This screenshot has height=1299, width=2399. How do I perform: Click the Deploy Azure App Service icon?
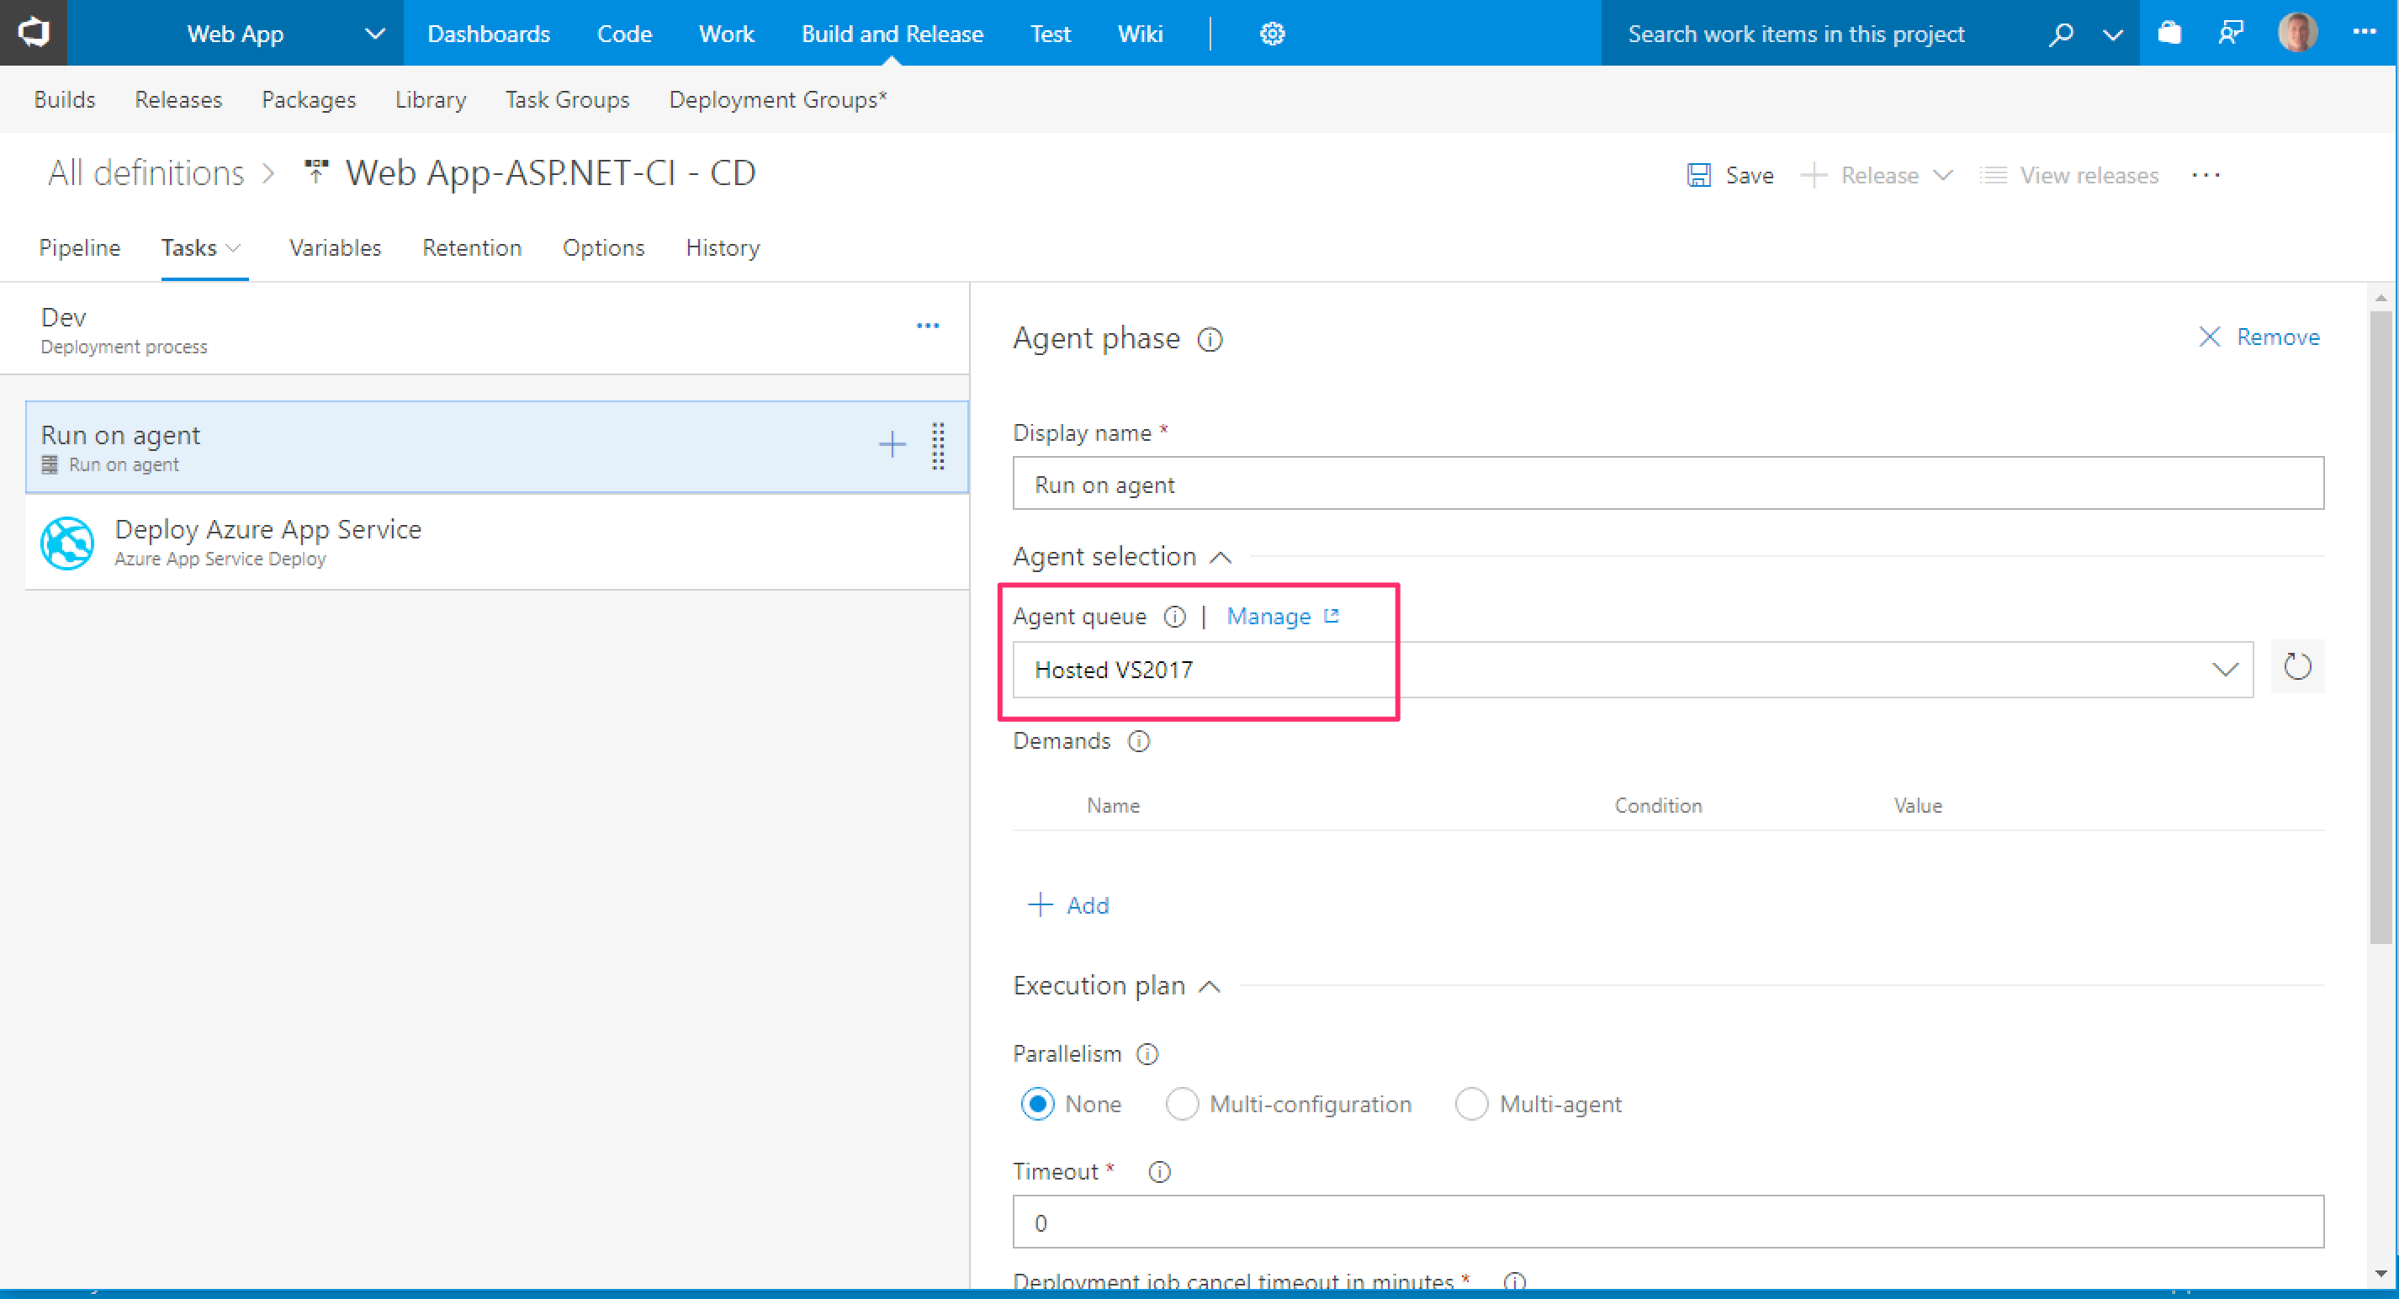tap(67, 542)
